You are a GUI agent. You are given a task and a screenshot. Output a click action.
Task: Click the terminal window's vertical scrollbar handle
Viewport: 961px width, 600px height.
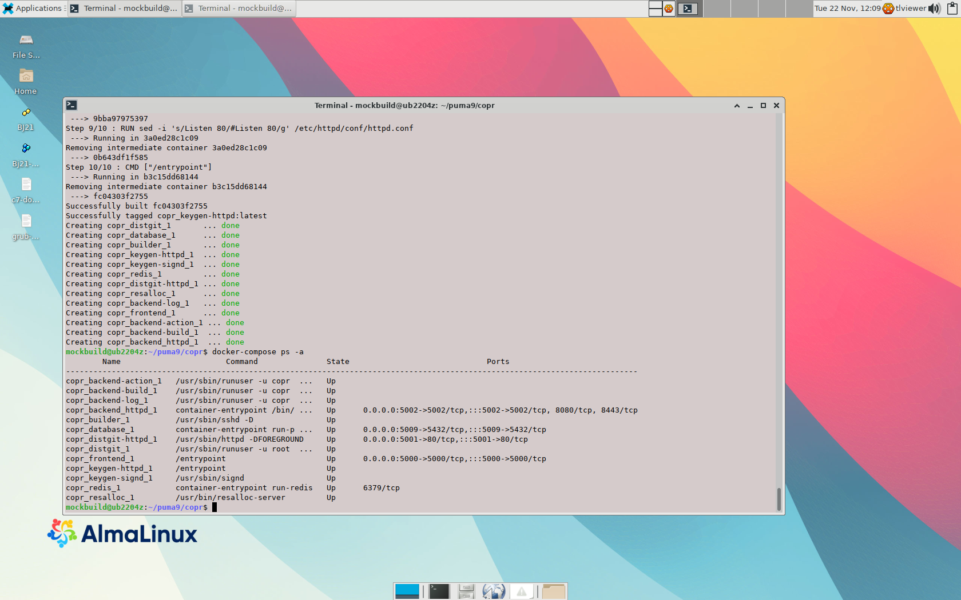779,498
